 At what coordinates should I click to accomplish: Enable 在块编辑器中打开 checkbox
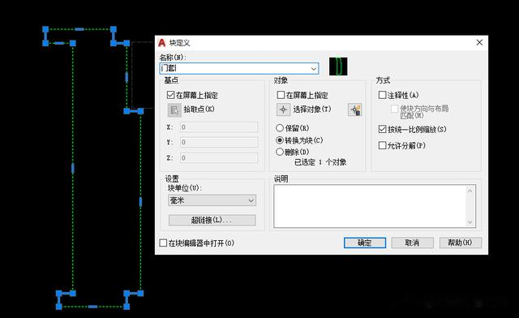163,243
